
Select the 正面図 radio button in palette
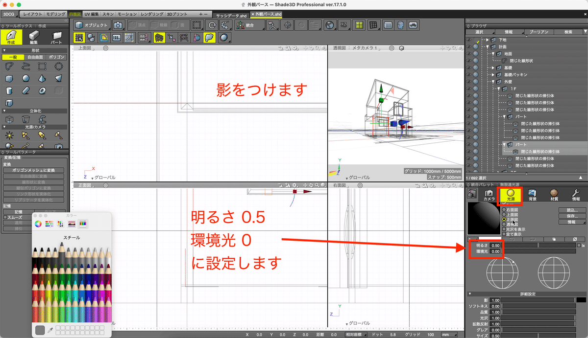[x=504, y=220]
